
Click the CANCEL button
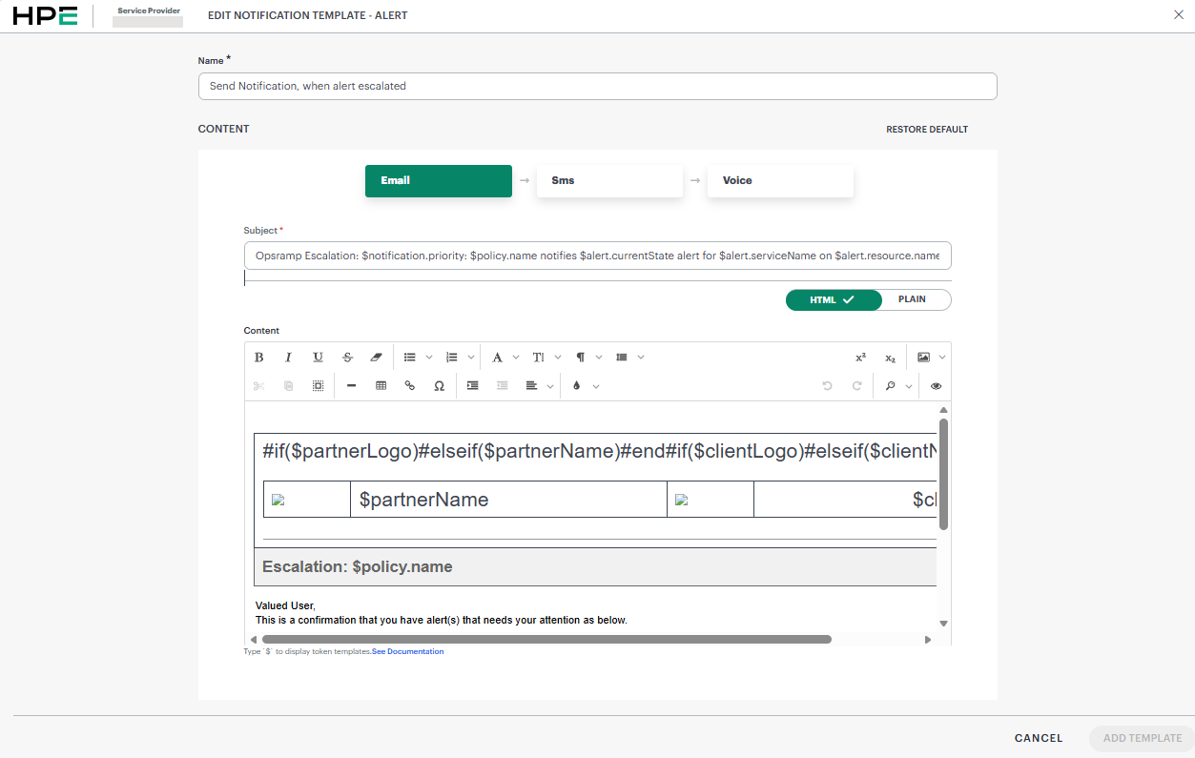click(1039, 738)
